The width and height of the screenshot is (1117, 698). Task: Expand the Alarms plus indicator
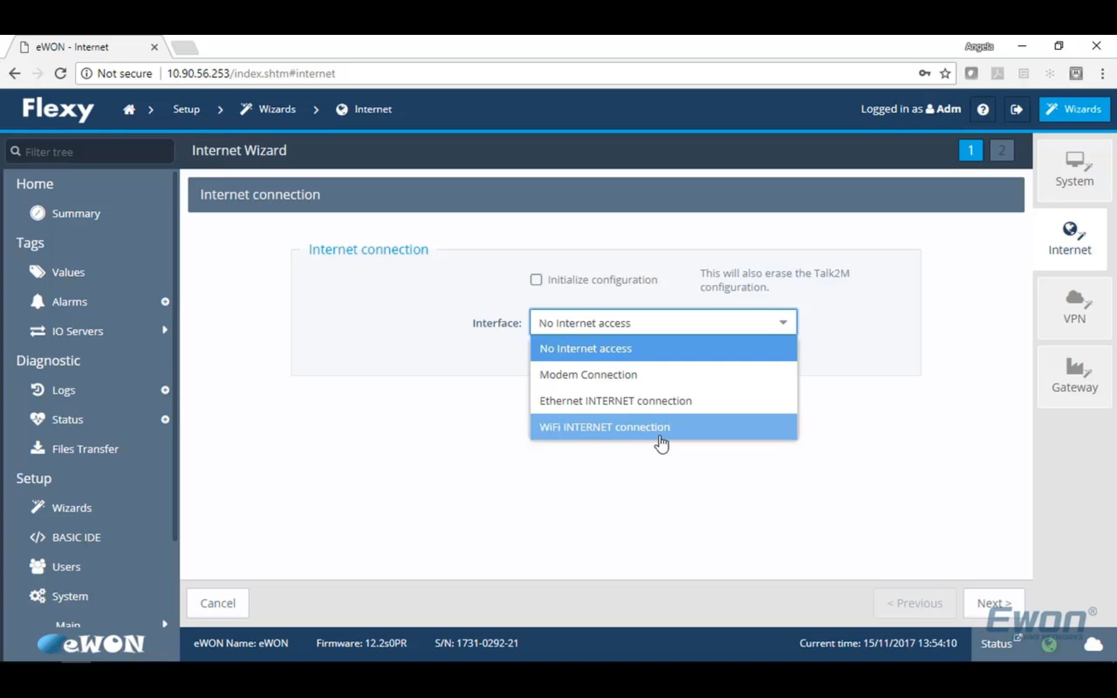165,301
